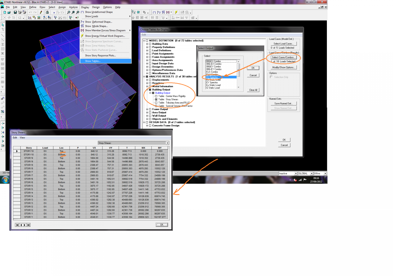Click the first magnifier zoom icon
The height and width of the screenshot is (276, 393).
69,12
